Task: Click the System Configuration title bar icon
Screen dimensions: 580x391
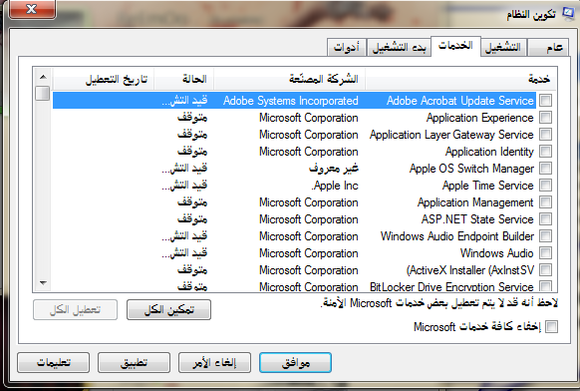Action: pyautogui.click(x=568, y=14)
